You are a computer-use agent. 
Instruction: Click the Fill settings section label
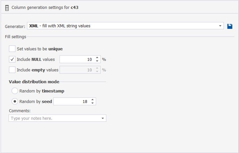coord(15,37)
